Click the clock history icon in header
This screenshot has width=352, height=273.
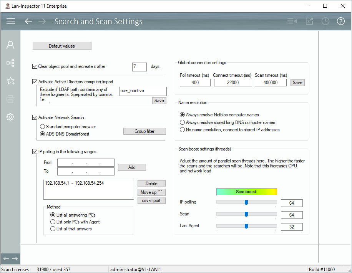pos(325,21)
